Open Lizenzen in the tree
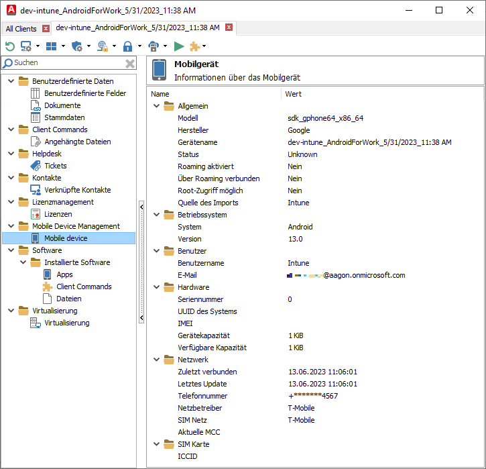The height and width of the screenshot is (469, 486). [58, 214]
